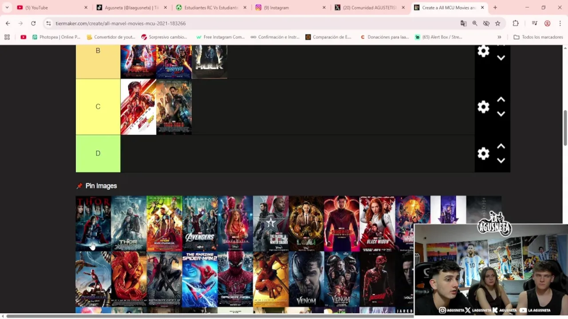Switch to the YouTube tab
The height and width of the screenshot is (319, 568).
51,8
